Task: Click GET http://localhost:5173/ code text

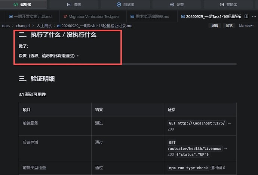Action: 197,123
